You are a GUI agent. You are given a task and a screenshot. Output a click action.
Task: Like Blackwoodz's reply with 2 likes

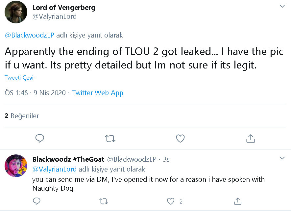171,201
